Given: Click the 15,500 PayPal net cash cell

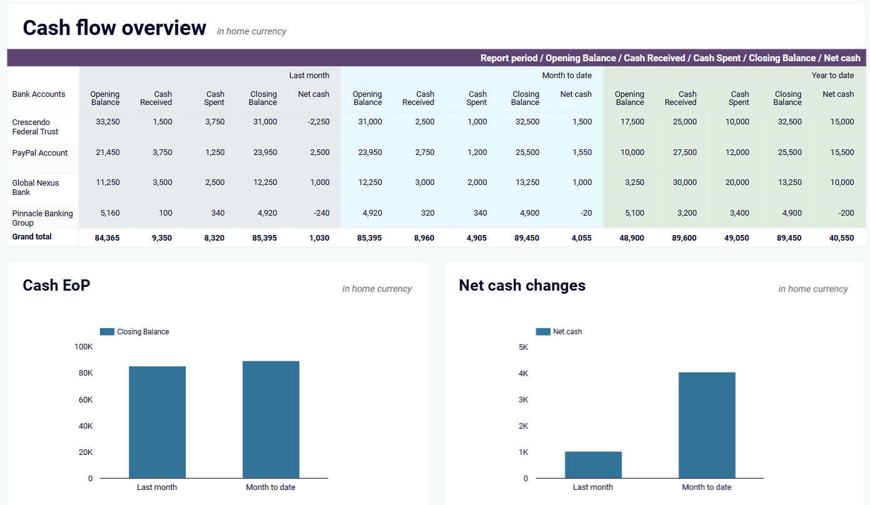Looking at the screenshot, I should [x=842, y=152].
